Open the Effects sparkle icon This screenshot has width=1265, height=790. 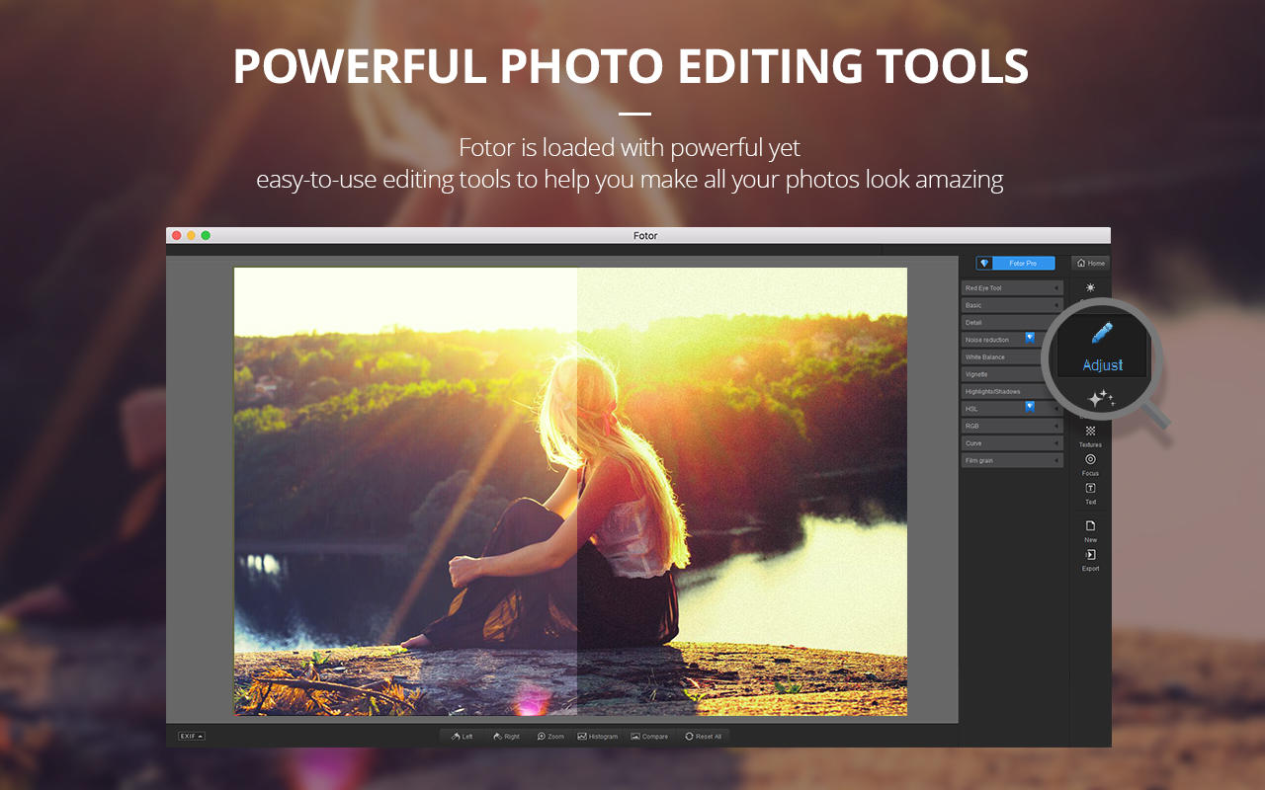[x=1101, y=399]
